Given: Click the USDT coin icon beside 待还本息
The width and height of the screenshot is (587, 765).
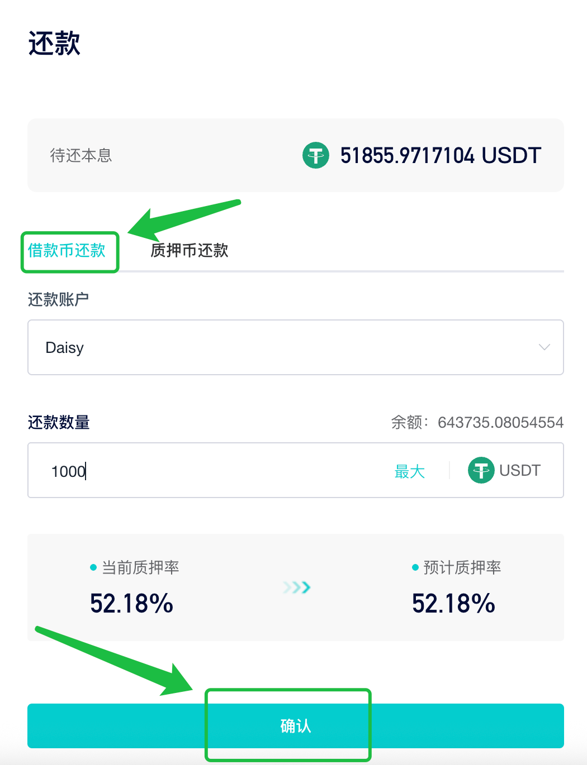Looking at the screenshot, I should pos(315,155).
